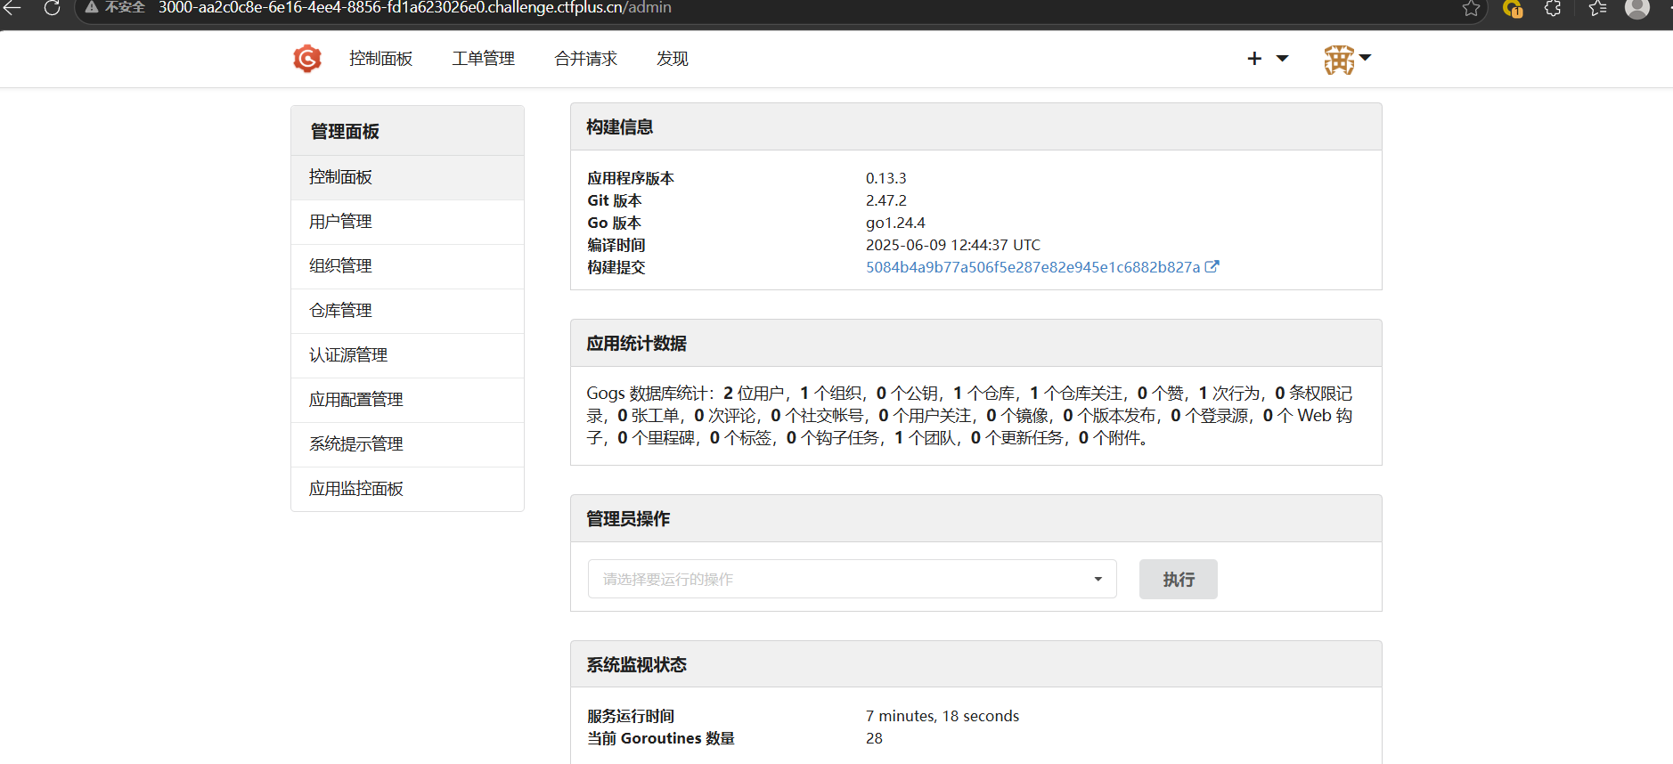Viewport: 1673px width, 764px height.
Task: Click the external link icon after the commit hash
Action: click(x=1212, y=266)
